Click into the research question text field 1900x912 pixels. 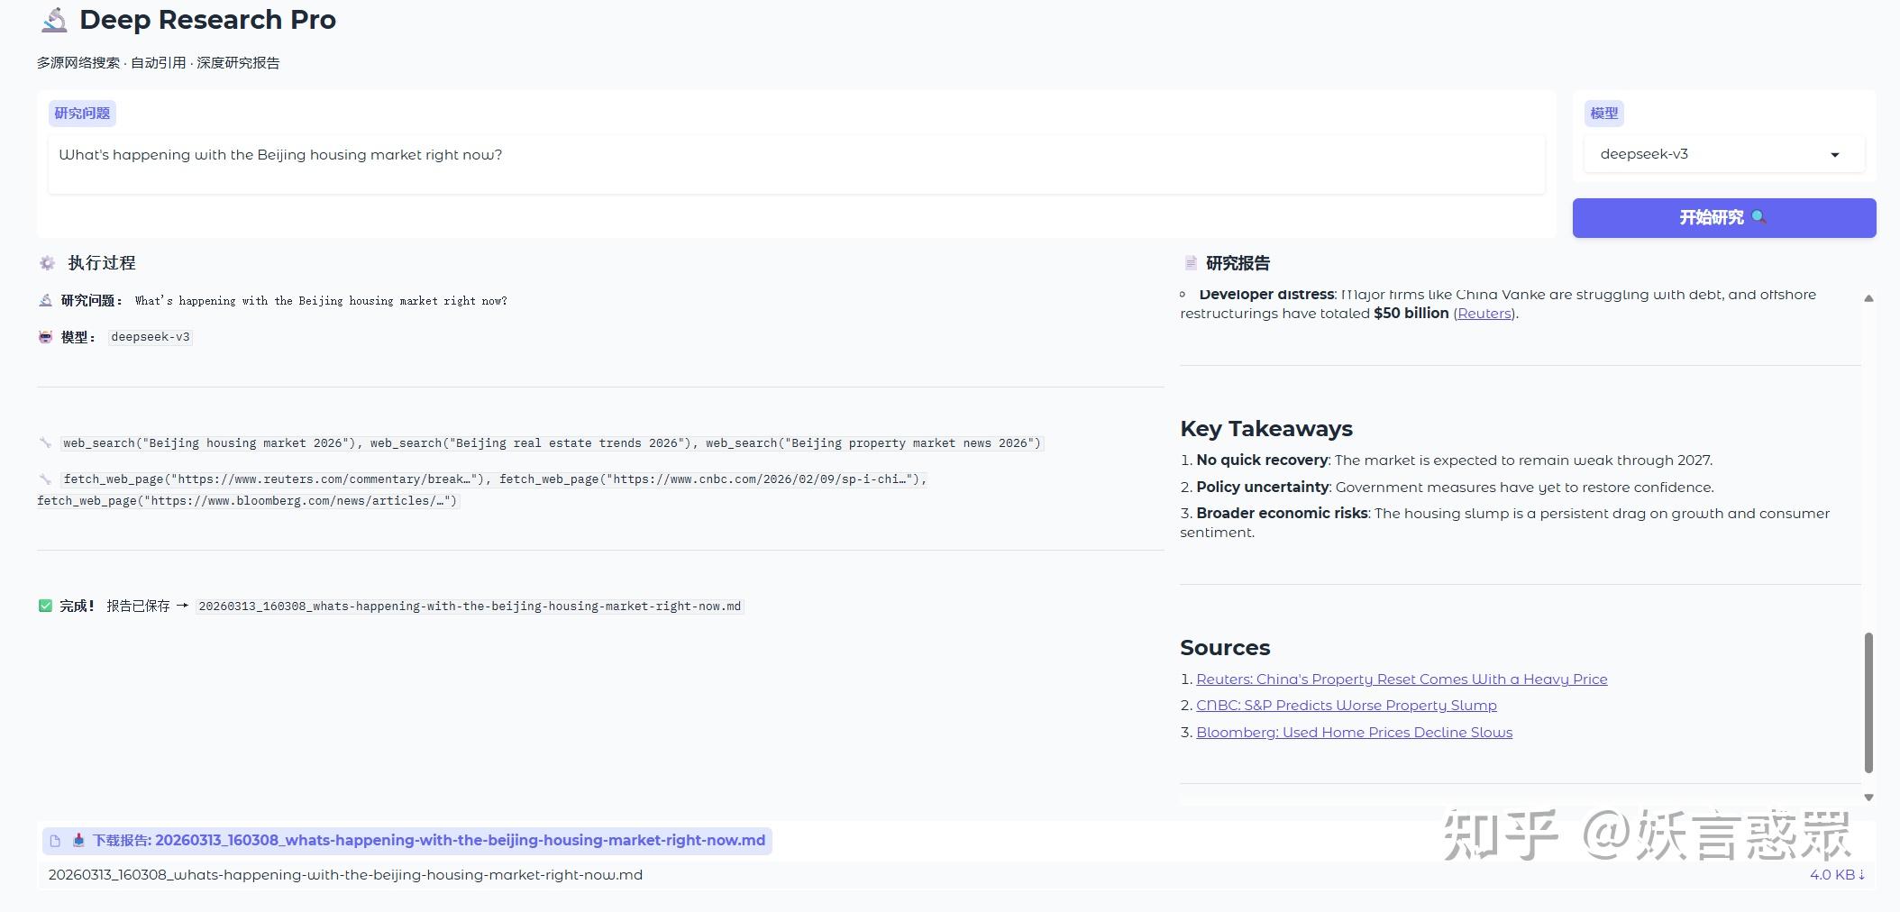797,164
